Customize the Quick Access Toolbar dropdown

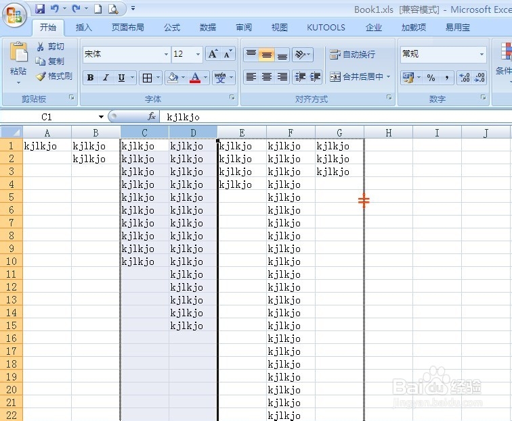coord(133,9)
